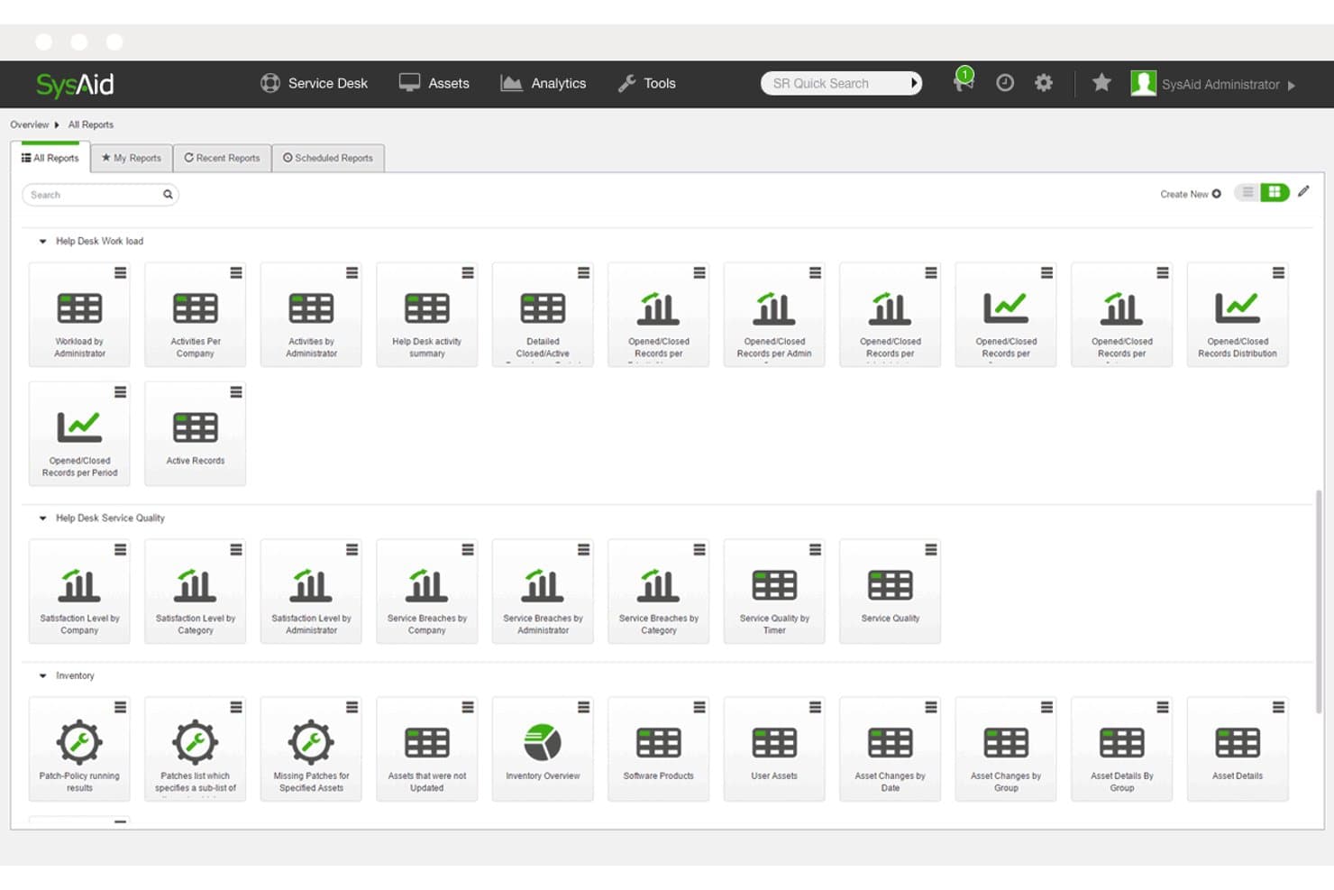
Task: Open Service Quality by Timer report
Action: [774, 592]
